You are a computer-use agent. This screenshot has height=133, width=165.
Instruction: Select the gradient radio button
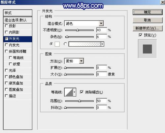(x=65, y=44)
